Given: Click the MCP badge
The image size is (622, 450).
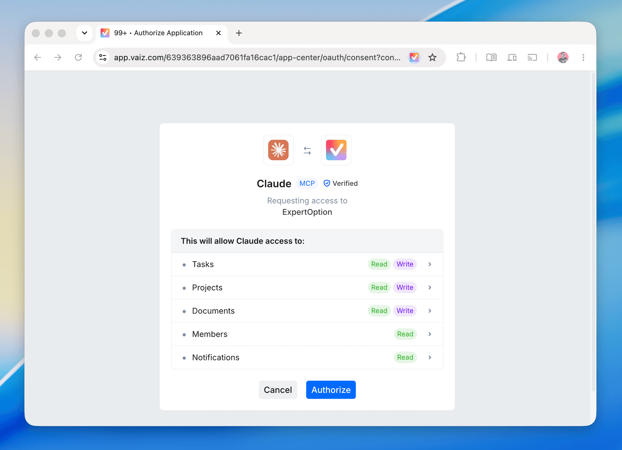Looking at the screenshot, I should point(307,183).
